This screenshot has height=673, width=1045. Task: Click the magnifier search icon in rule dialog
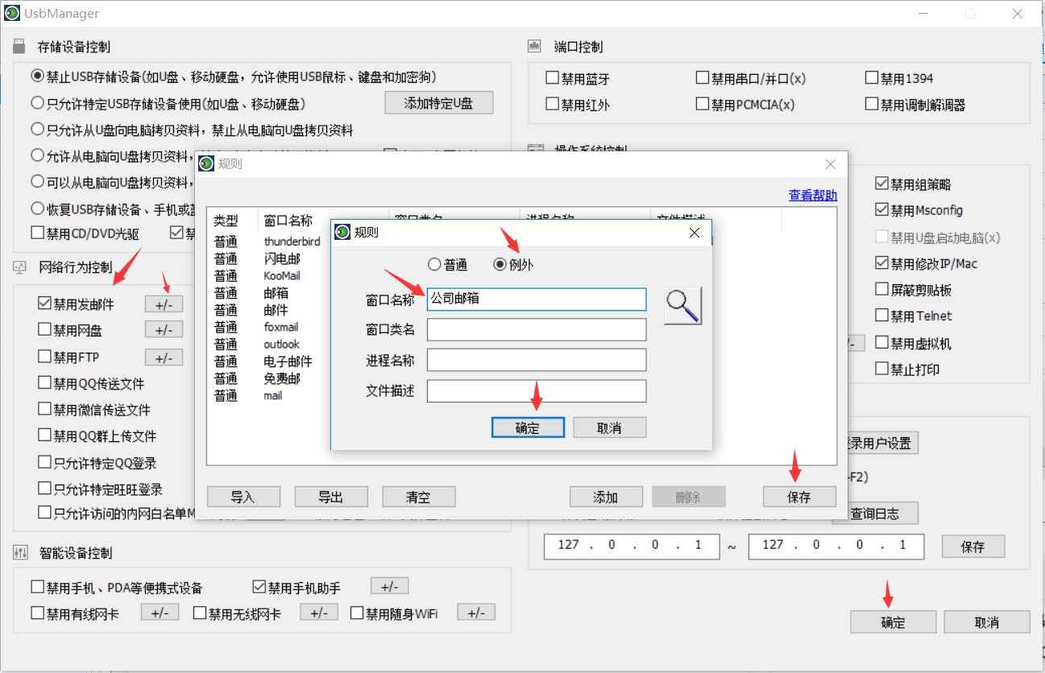click(x=682, y=307)
